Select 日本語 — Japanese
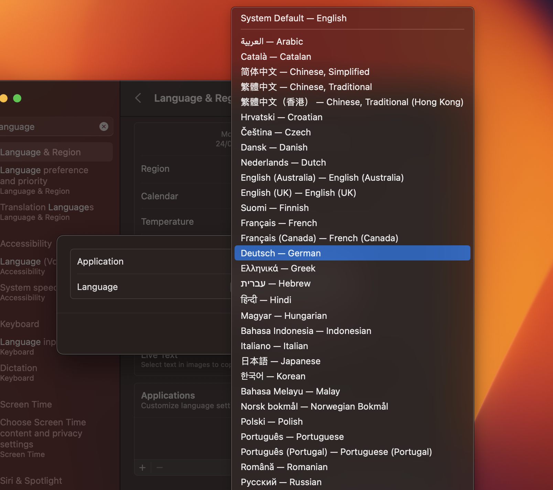The image size is (553, 490). click(352, 361)
